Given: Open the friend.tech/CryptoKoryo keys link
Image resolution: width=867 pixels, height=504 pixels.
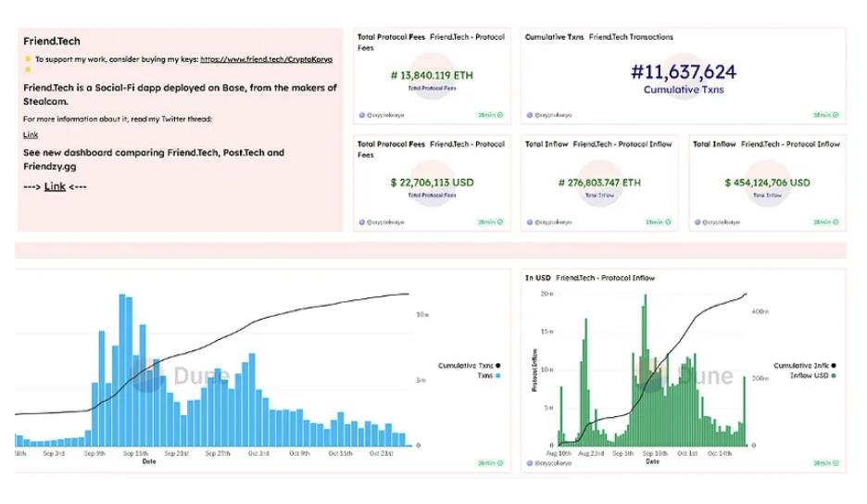Looking at the screenshot, I should pyautogui.click(x=266, y=59).
